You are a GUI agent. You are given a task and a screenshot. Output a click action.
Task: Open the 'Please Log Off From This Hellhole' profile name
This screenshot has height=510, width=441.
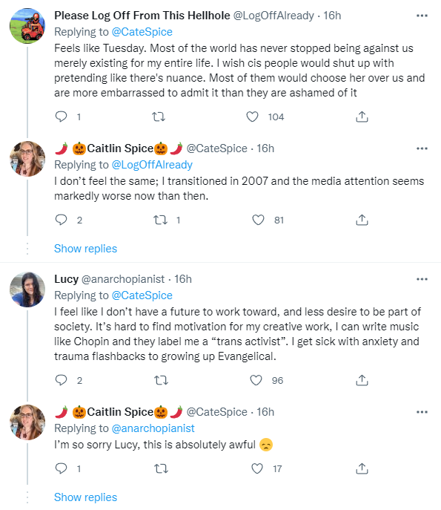(142, 16)
